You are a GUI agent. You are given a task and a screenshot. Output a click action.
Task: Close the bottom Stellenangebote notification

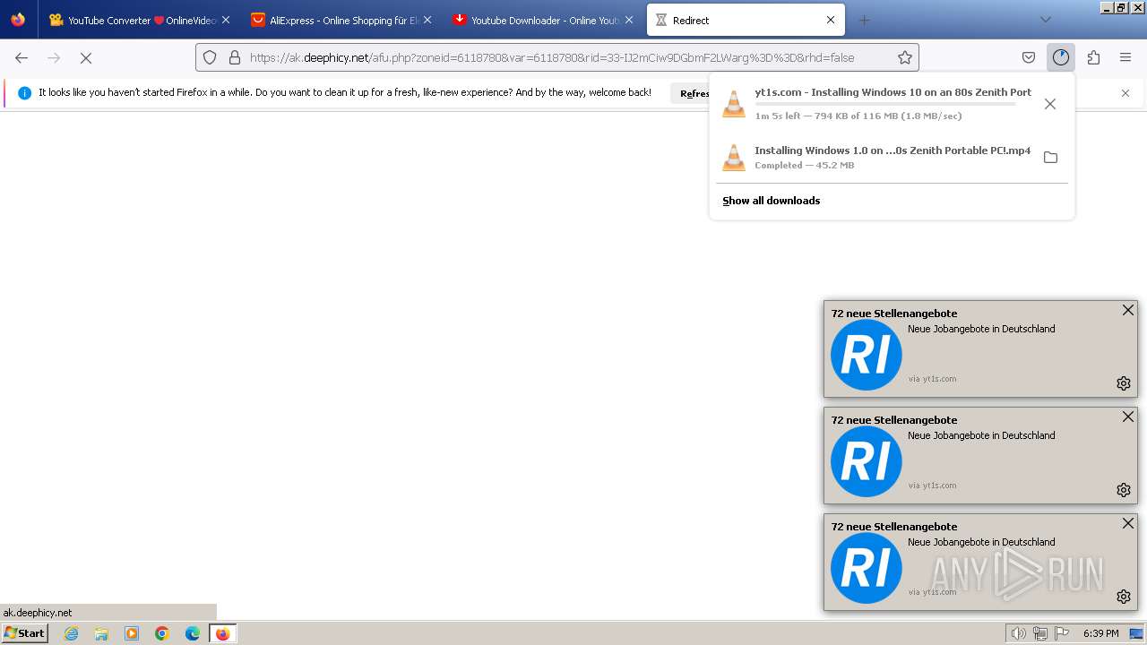[x=1128, y=523]
